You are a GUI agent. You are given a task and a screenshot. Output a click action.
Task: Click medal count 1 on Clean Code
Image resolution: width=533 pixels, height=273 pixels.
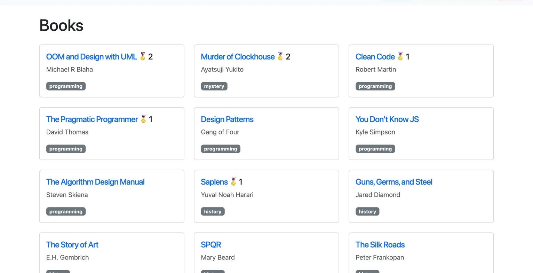[408, 56]
